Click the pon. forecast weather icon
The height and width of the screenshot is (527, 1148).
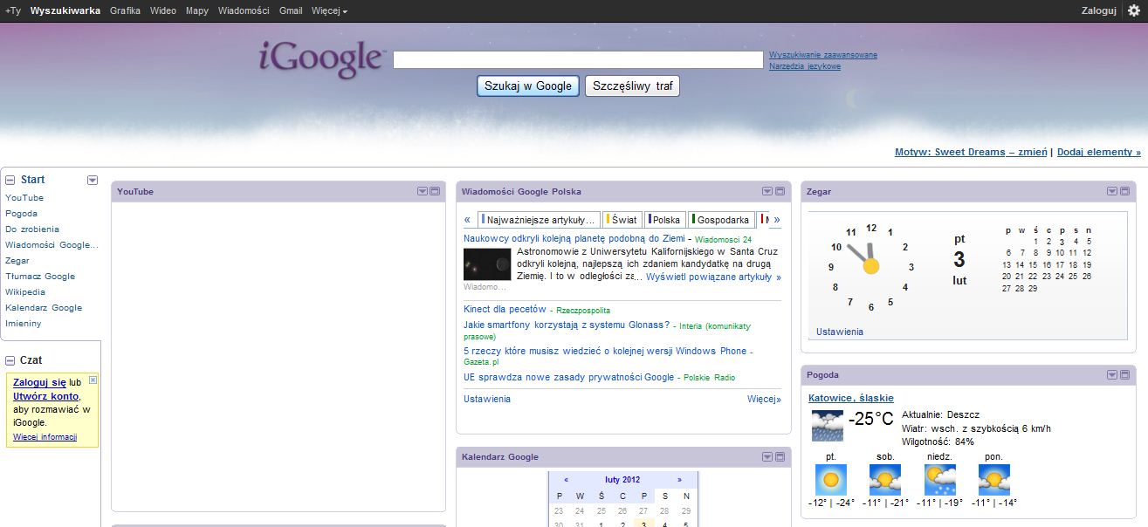tap(994, 479)
